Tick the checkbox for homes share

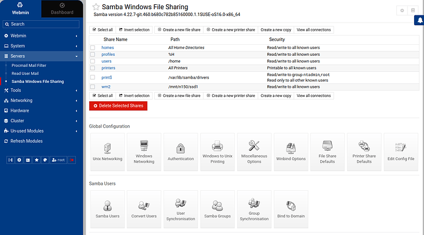coord(93,47)
